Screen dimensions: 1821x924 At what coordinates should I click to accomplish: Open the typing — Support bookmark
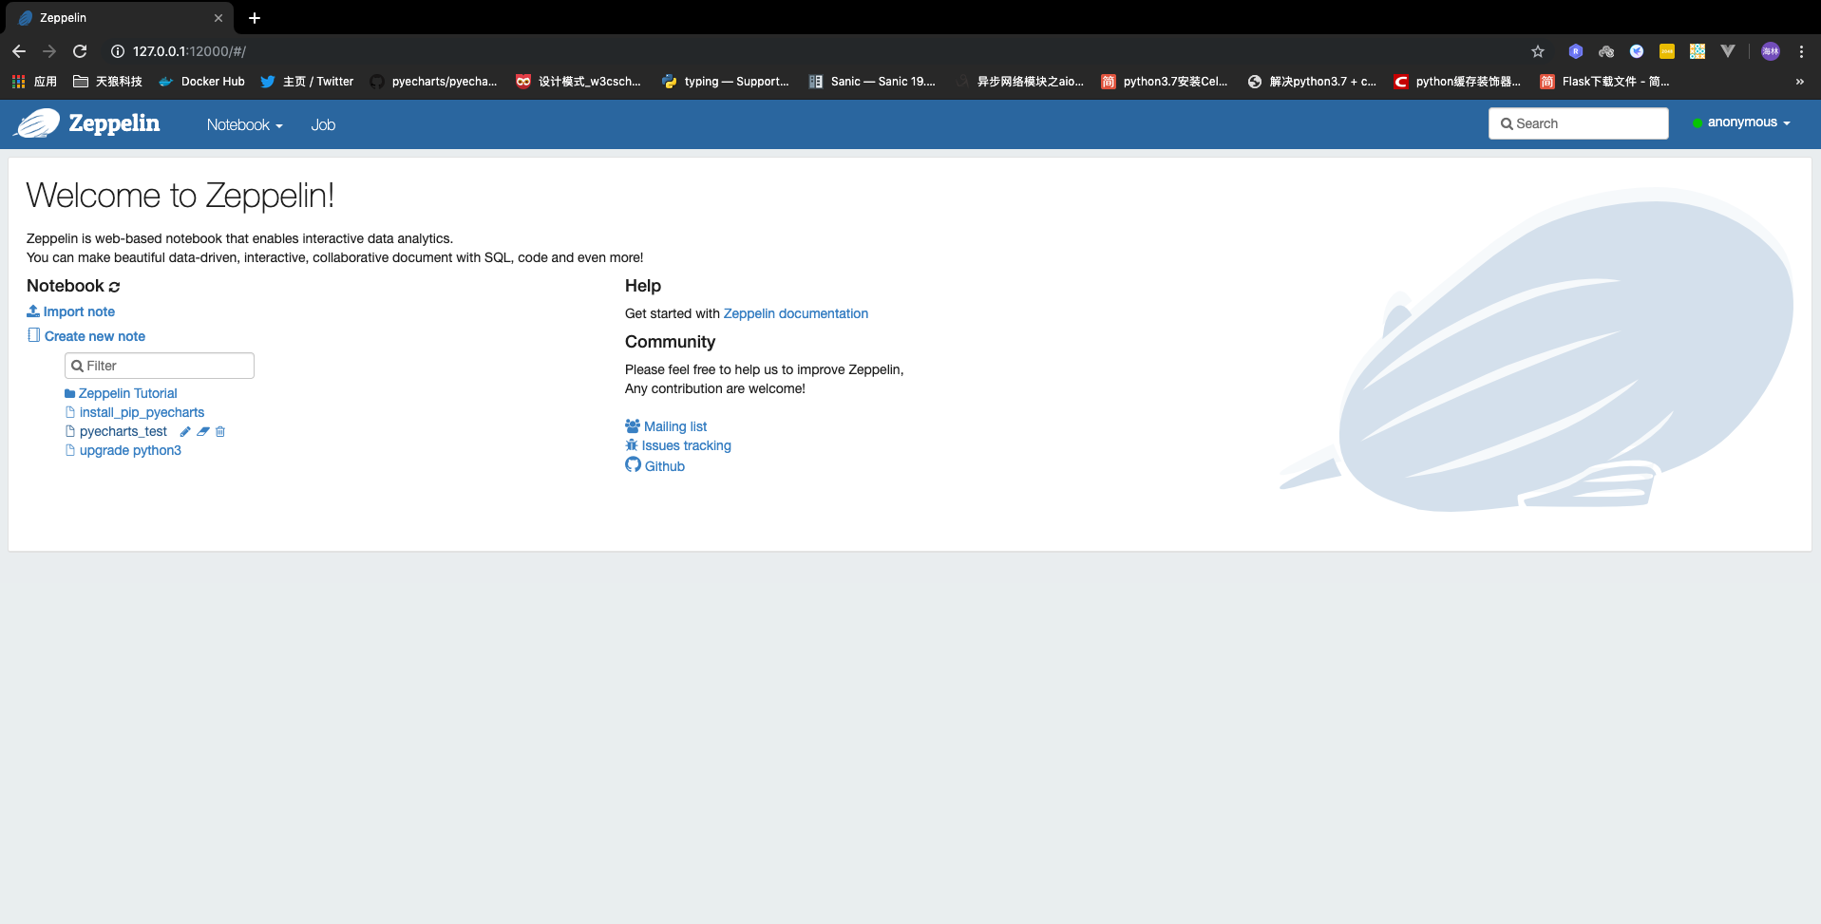tap(726, 82)
